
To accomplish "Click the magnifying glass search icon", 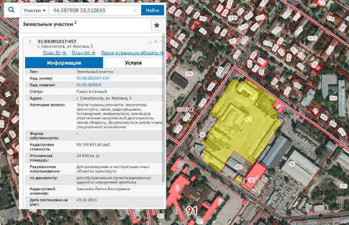I will 12,10.
